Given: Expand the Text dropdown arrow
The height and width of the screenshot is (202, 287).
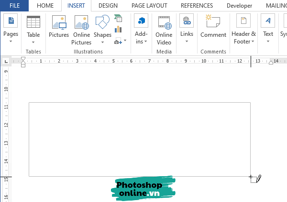Looking at the screenshot, I should click(x=268, y=42).
